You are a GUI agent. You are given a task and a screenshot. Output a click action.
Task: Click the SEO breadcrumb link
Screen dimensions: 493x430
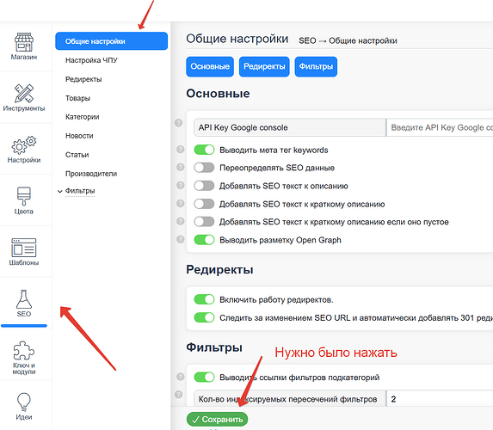[x=307, y=41]
